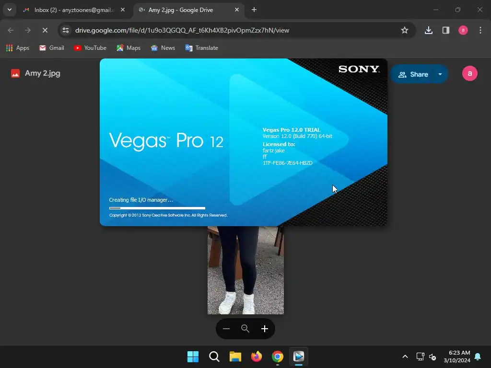Toggle the Chrome side panel
Screen dimensions: 491x368
(x=445, y=30)
